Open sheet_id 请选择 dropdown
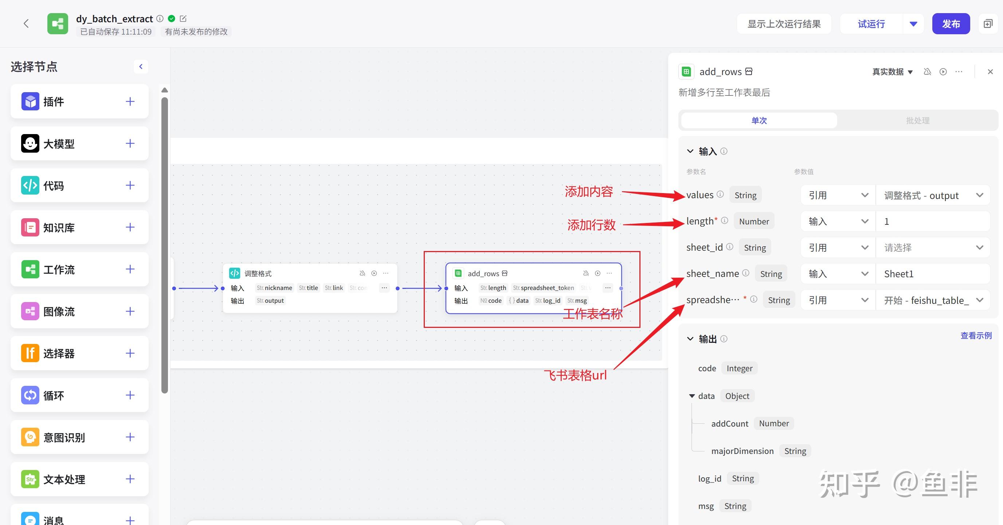Screen dimensions: 1003x525 933,248
